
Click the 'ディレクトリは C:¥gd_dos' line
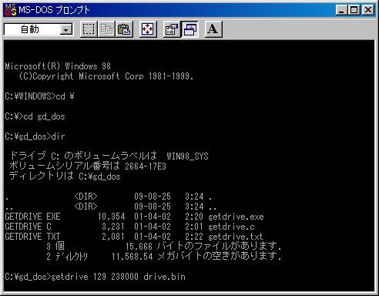pos(65,177)
